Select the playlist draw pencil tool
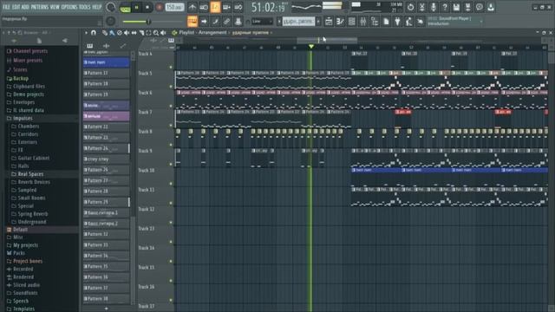The width and height of the screenshot is (555, 312). (105, 33)
